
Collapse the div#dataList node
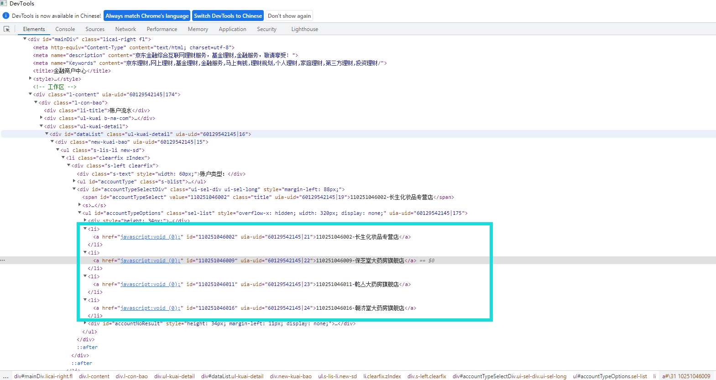click(x=47, y=134)
